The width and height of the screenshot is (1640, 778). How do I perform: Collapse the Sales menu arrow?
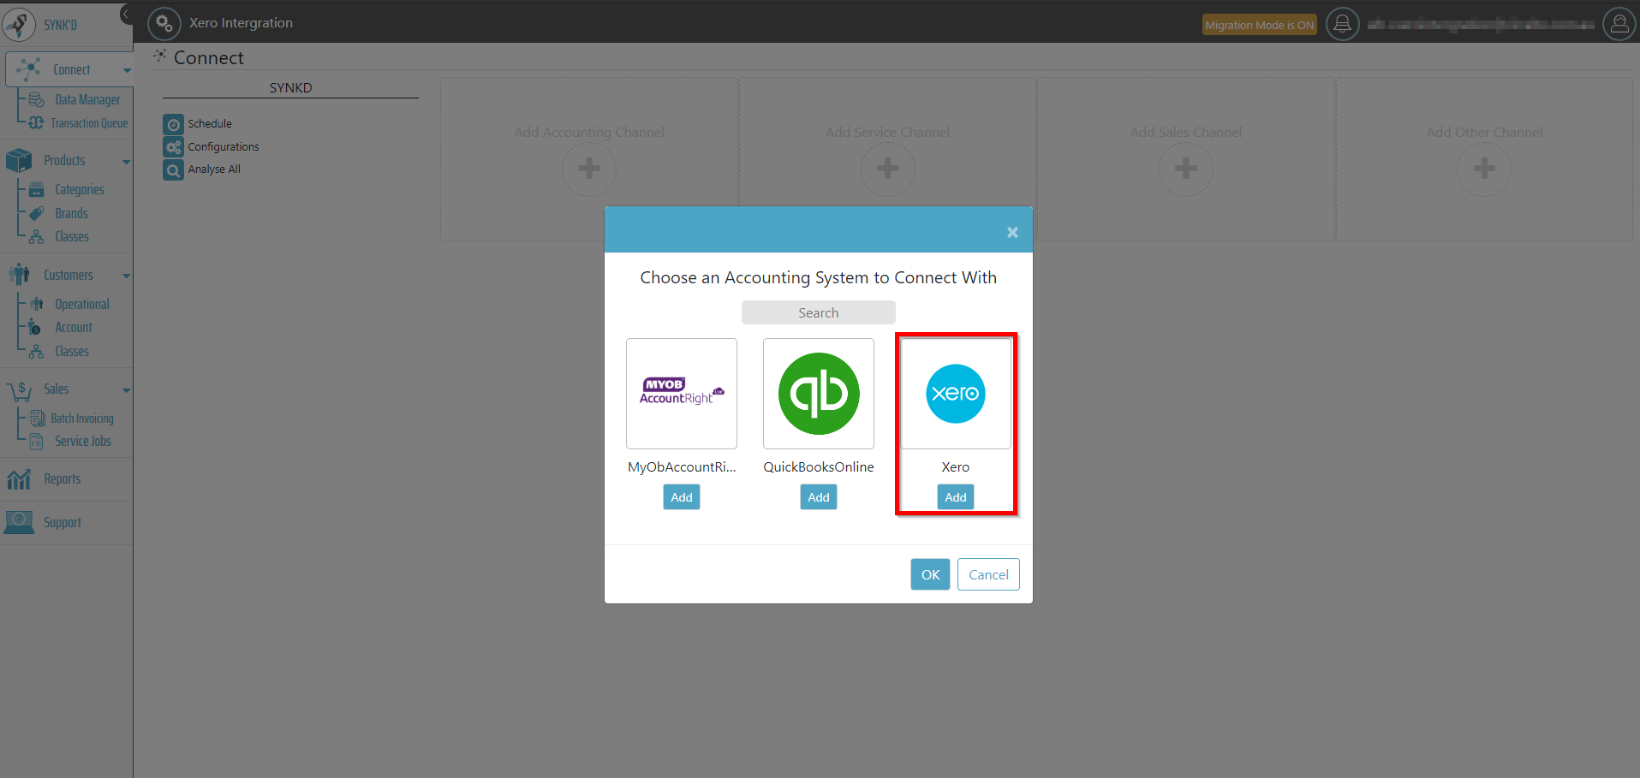tap(127, 390)
